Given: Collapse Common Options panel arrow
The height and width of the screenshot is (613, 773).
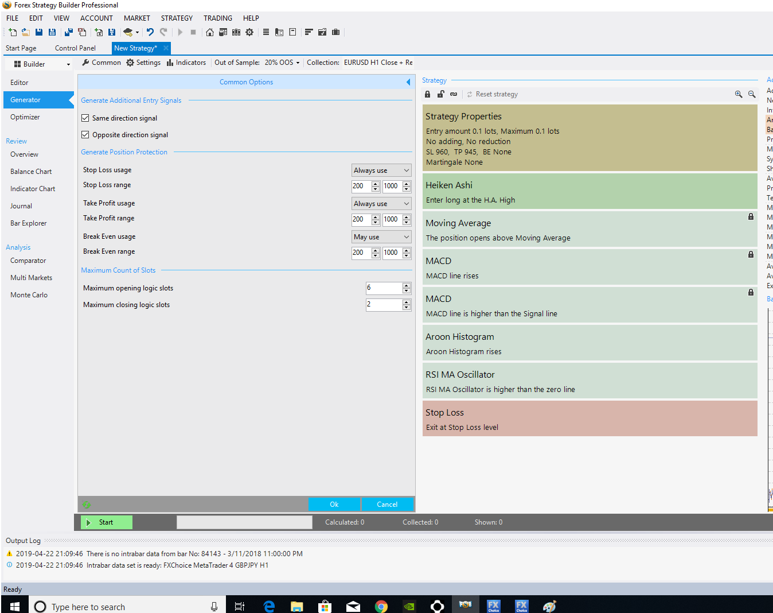Looking at the screenshot, I should (408, 82).
